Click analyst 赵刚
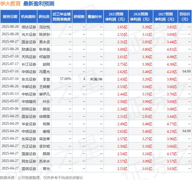Viewport: 192px width, 180px height. pos(46,64)
